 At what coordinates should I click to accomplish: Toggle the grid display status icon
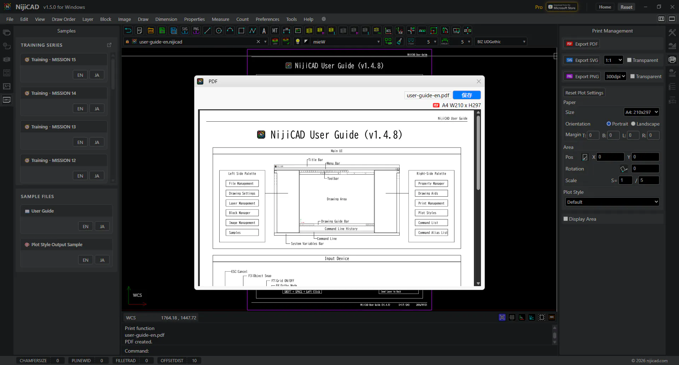[x=512, y=317]
